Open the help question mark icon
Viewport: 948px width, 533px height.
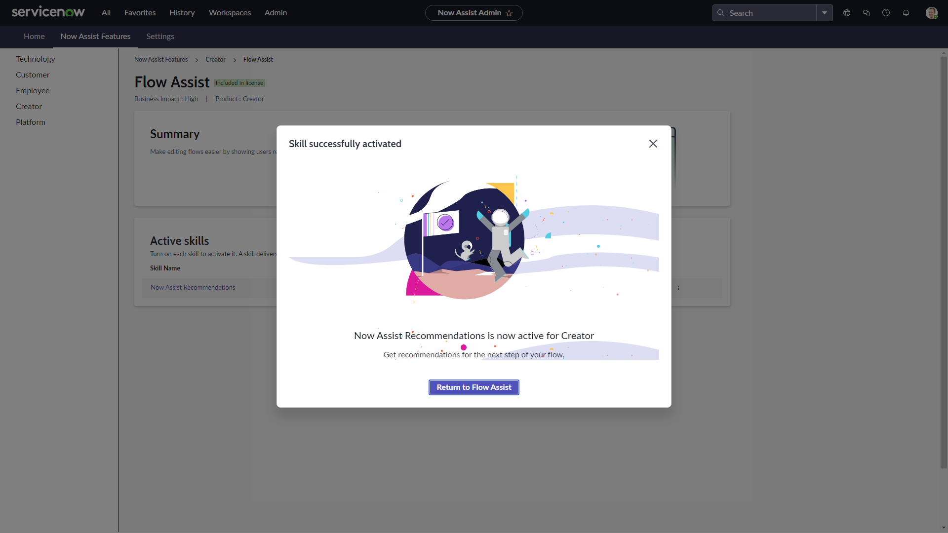click(x=886, y=13)
